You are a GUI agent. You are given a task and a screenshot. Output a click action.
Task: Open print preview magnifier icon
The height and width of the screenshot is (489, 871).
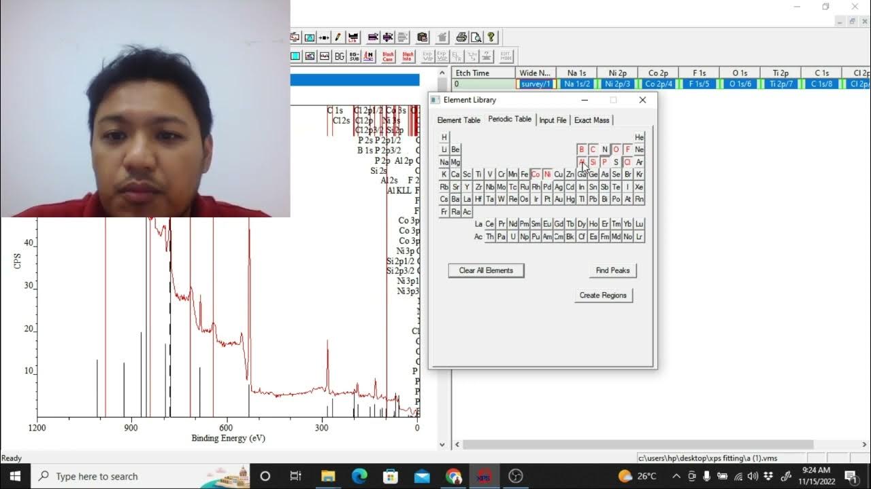[x=476, y=37]
